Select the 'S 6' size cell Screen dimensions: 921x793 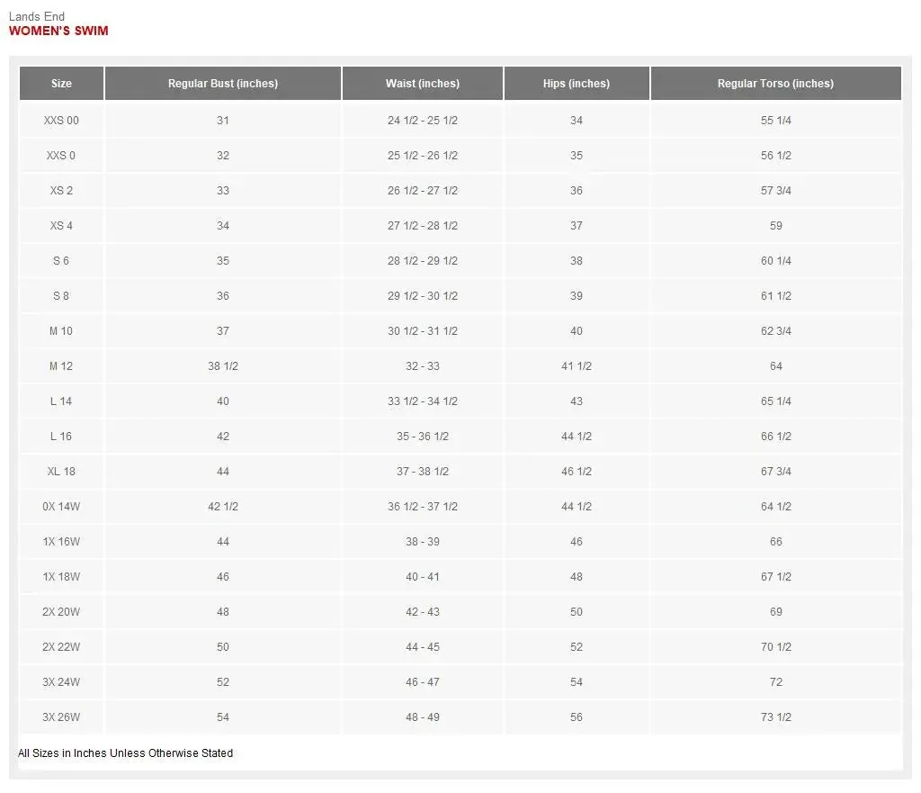pos(61,260)
